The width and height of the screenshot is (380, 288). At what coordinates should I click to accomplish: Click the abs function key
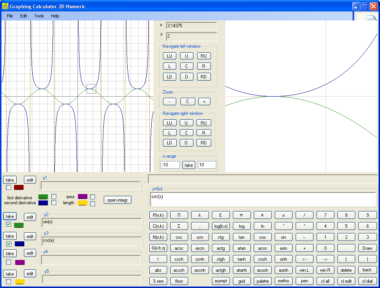158,270
